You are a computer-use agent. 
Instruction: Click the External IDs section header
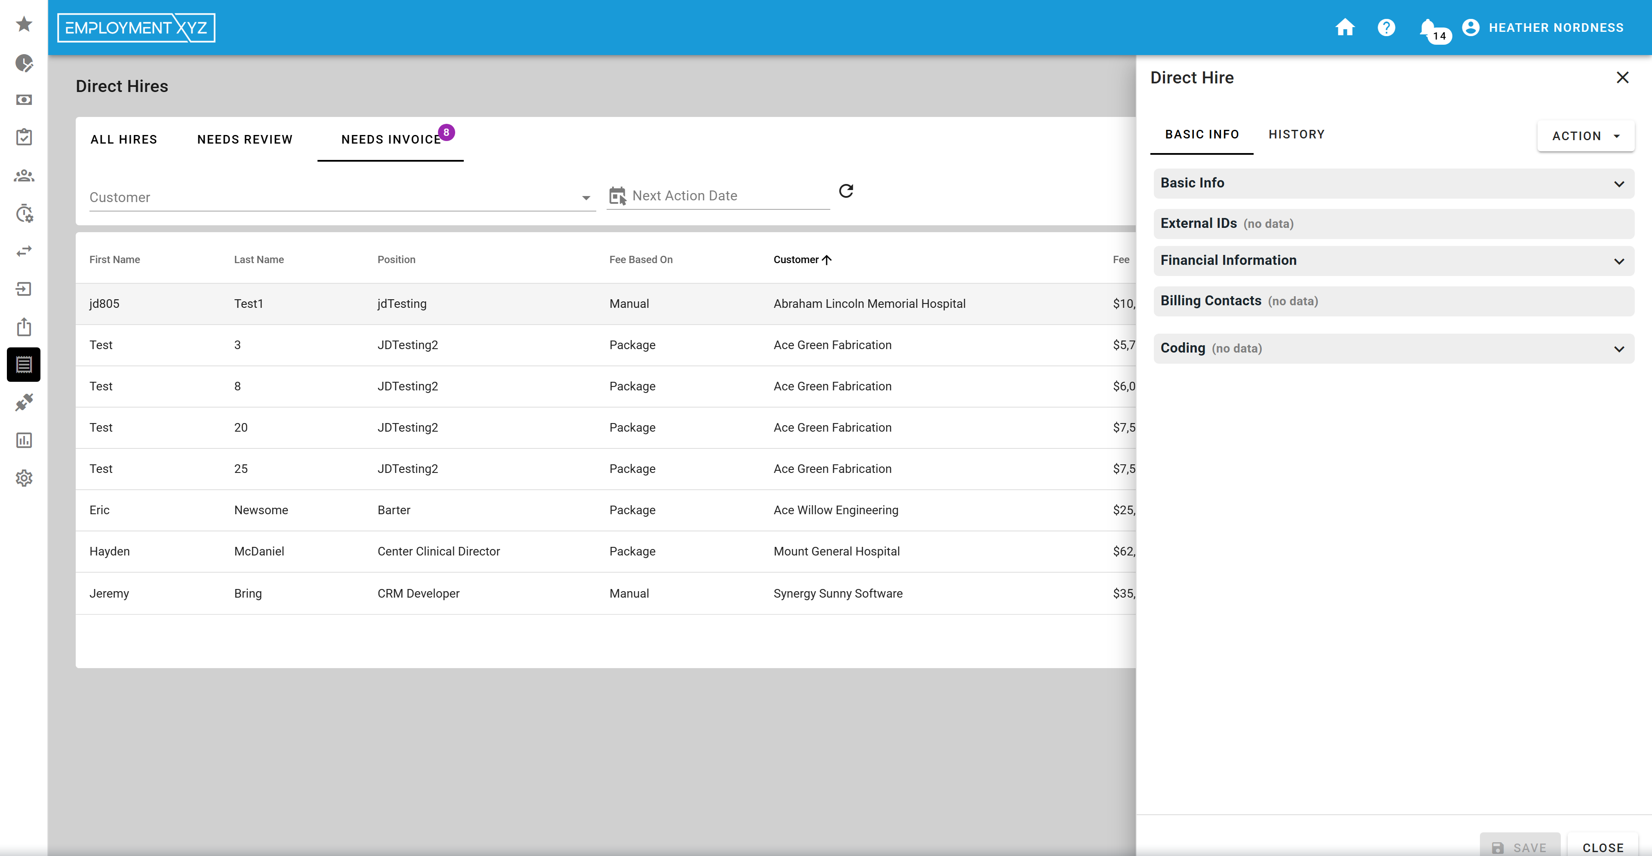tap(1393, 224)
